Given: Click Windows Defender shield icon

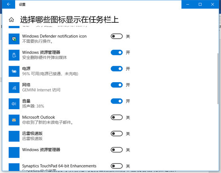Looking at the screenshot, I should [x=14, y=39].
